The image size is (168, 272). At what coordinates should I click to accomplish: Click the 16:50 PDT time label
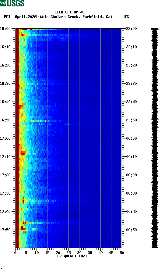(5, 120)
